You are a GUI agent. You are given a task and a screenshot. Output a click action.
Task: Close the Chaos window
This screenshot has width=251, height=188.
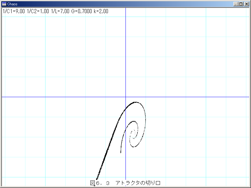pos(247,4)
